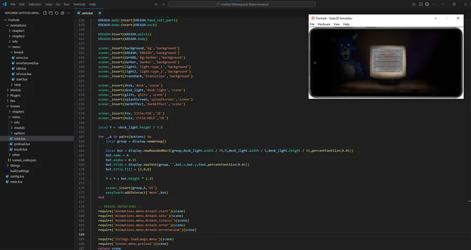Expand the Moduls folder

tap(15, 90)
